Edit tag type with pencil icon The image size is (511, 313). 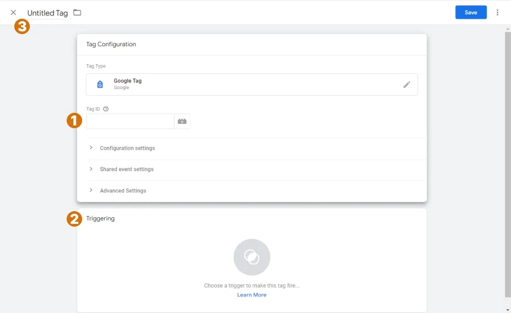406,85
